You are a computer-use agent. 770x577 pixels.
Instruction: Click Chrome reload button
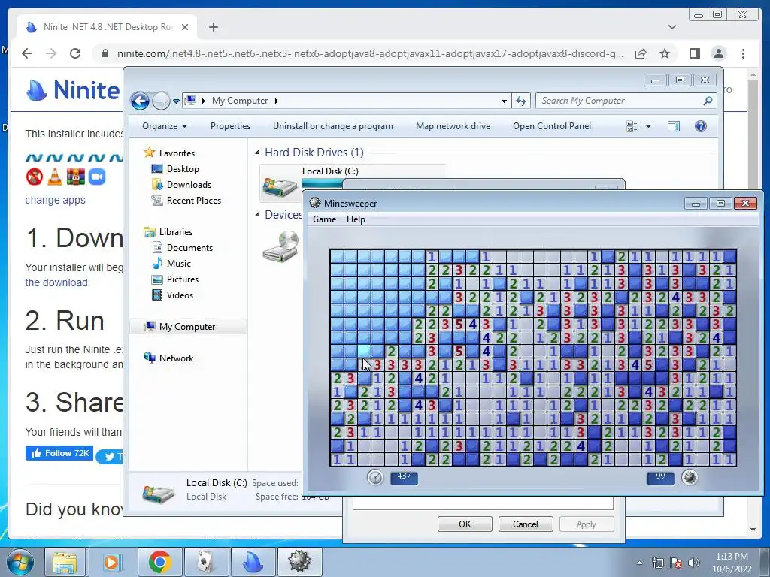[75, 53]
